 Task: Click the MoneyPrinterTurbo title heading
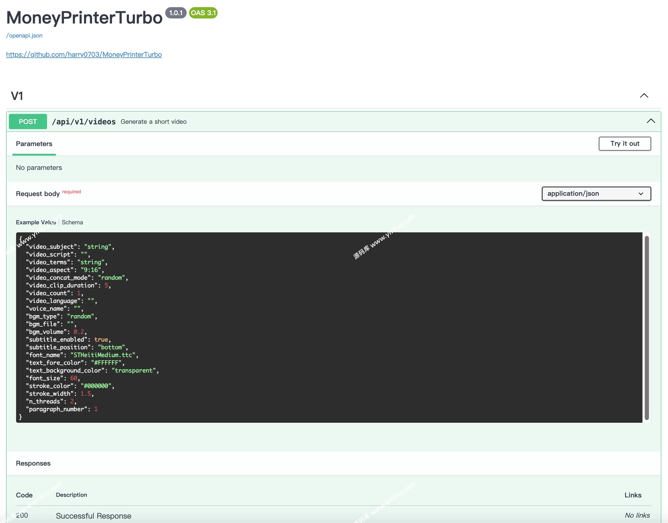[84, 18]
